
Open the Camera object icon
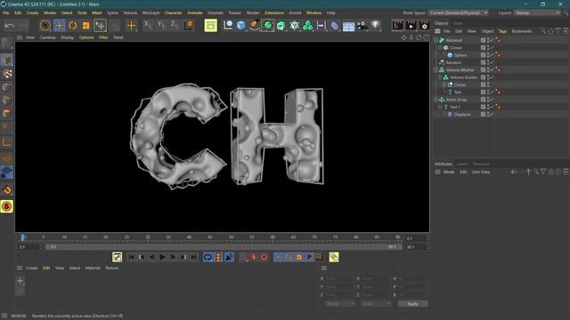point(362,26)
